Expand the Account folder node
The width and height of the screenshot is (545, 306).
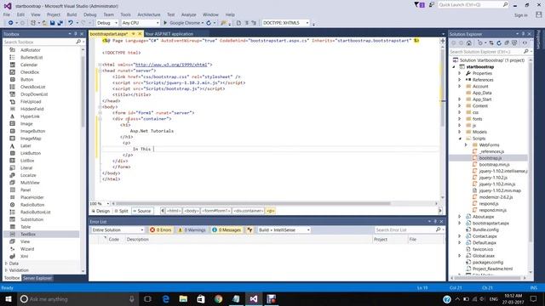coord(460,87)
